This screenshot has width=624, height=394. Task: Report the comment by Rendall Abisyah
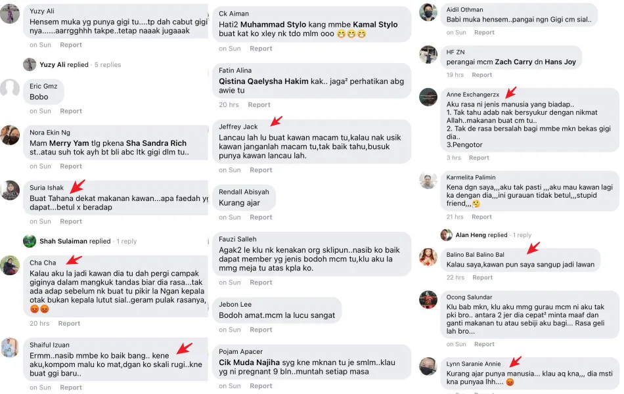(x=261, y=217)
